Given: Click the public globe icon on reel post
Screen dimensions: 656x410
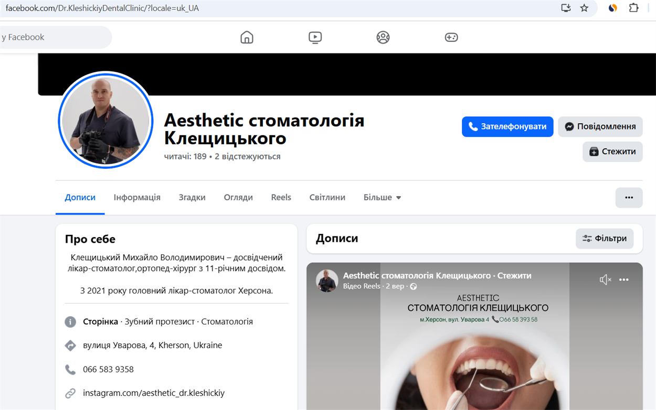Looking at the screenshot, I should [x=414, y=286].
